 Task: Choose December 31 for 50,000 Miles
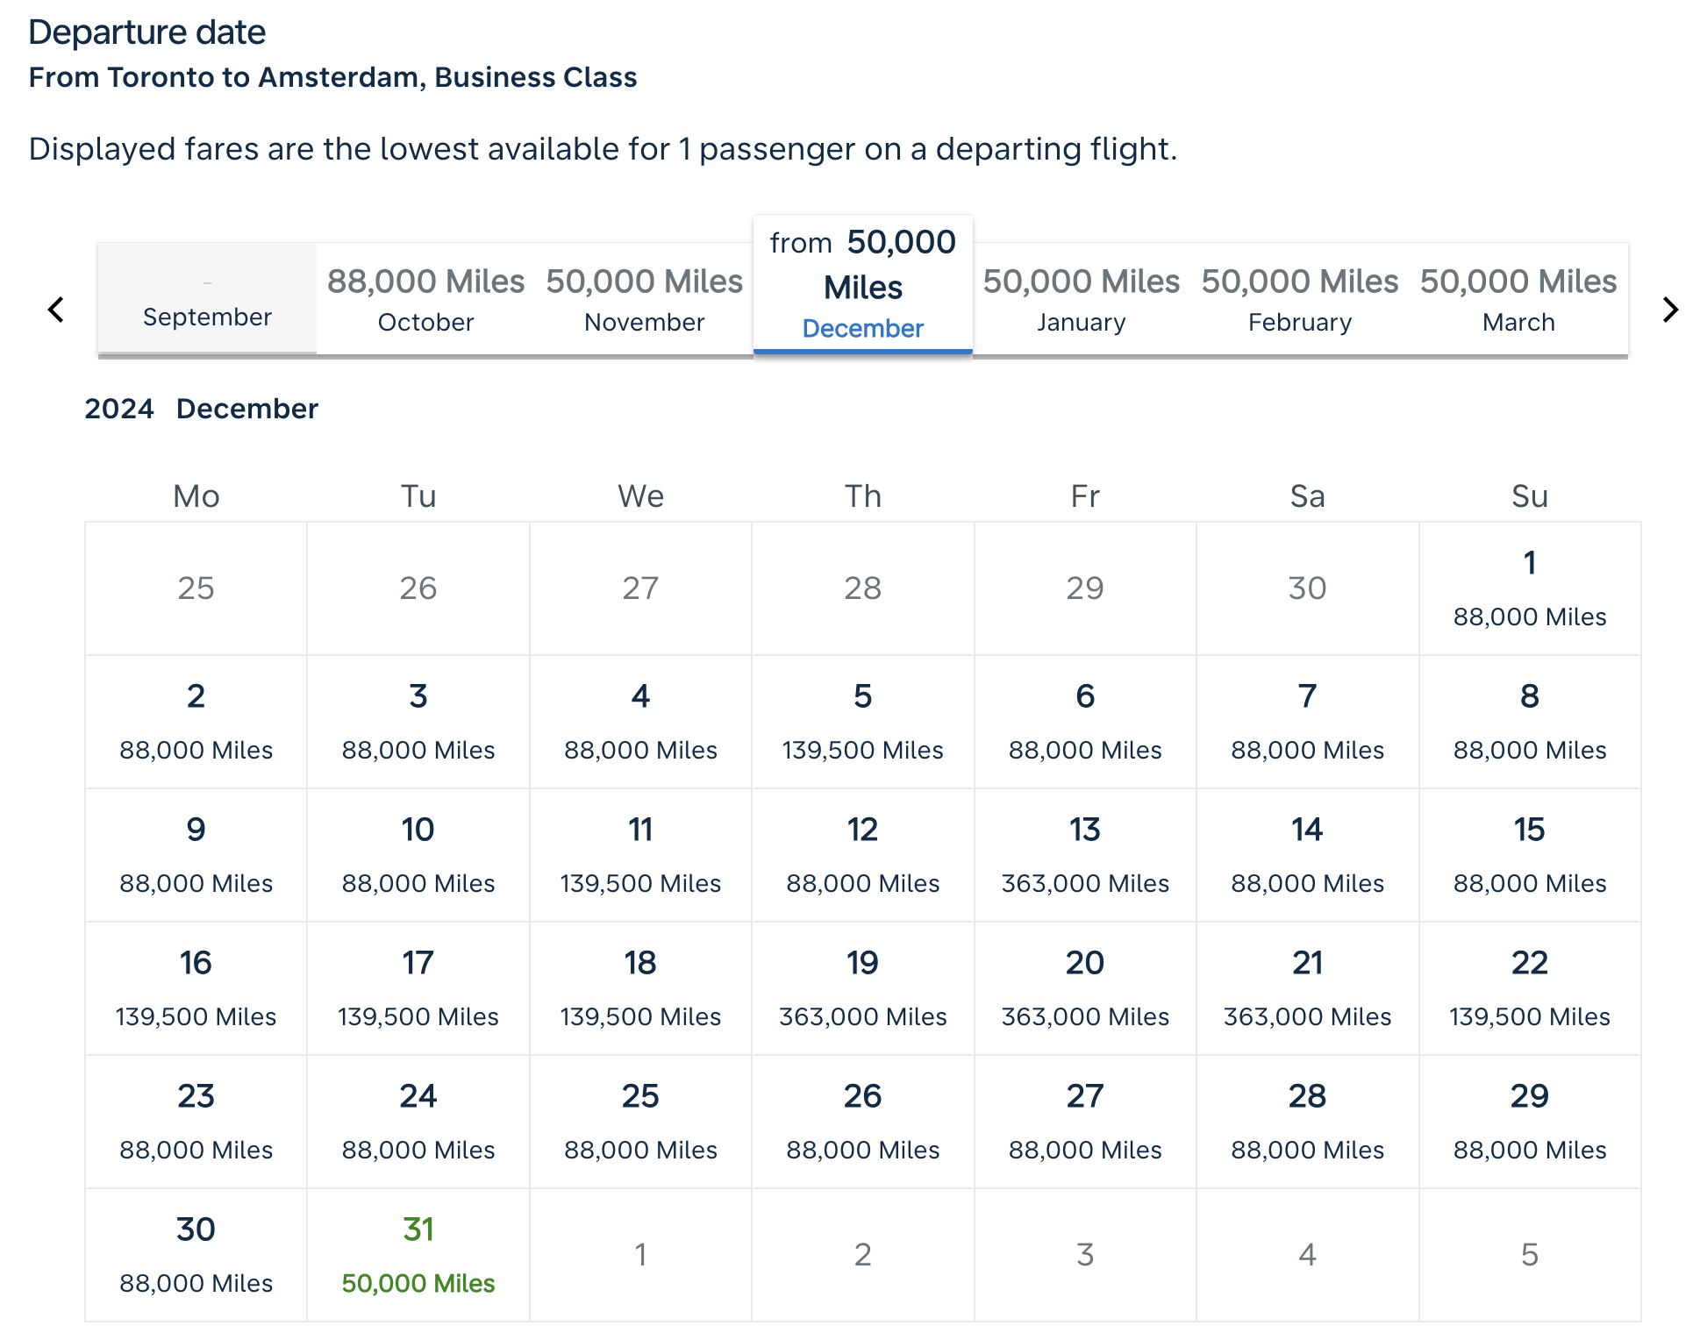pos(418,1255)
